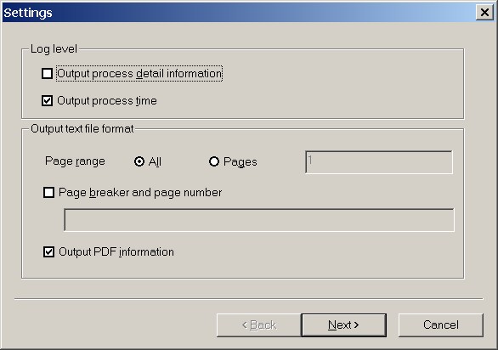Cancel the Settings wizard
Viewport: 498px width, 350px height.
[441, 325]
